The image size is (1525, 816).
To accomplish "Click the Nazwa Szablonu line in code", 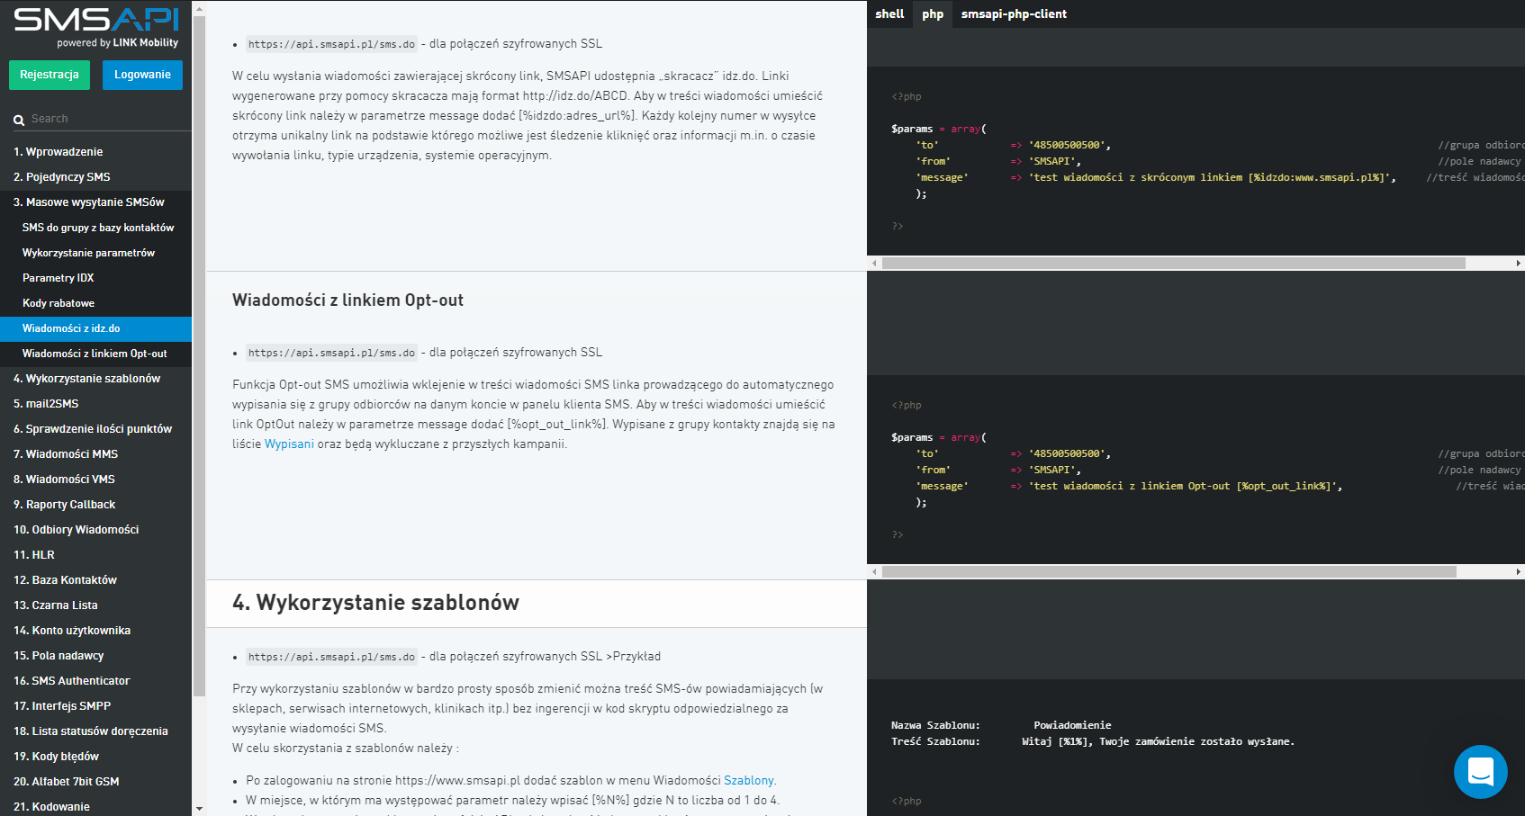I will click(1001, 725).
